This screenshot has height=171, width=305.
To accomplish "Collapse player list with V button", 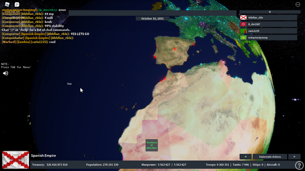I will click(x=270, y=12).
